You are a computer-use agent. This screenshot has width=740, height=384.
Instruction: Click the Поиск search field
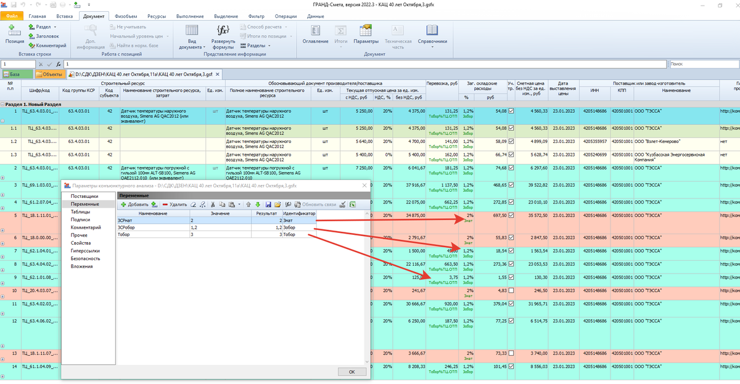point(703,63)
